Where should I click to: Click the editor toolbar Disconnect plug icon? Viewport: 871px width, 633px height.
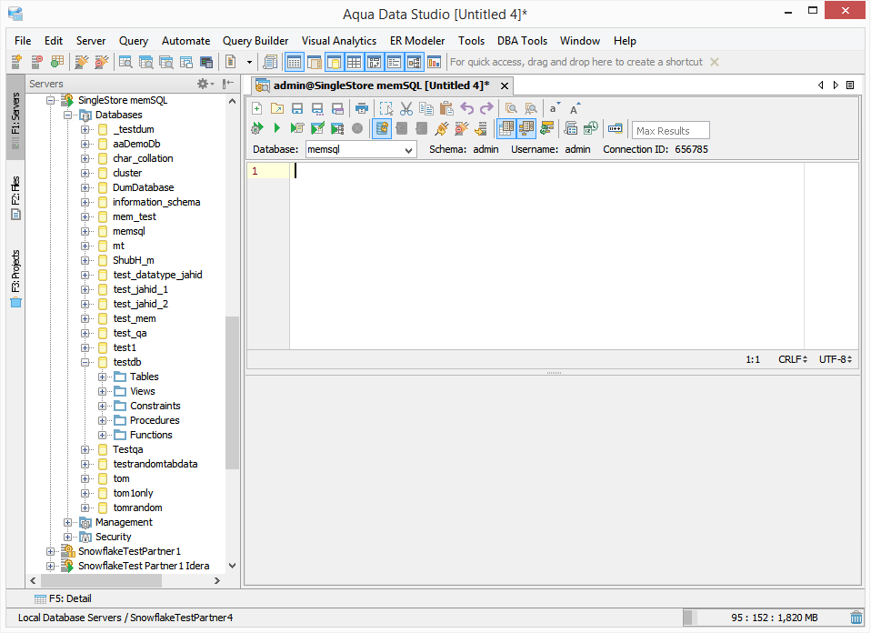(462, 129)
